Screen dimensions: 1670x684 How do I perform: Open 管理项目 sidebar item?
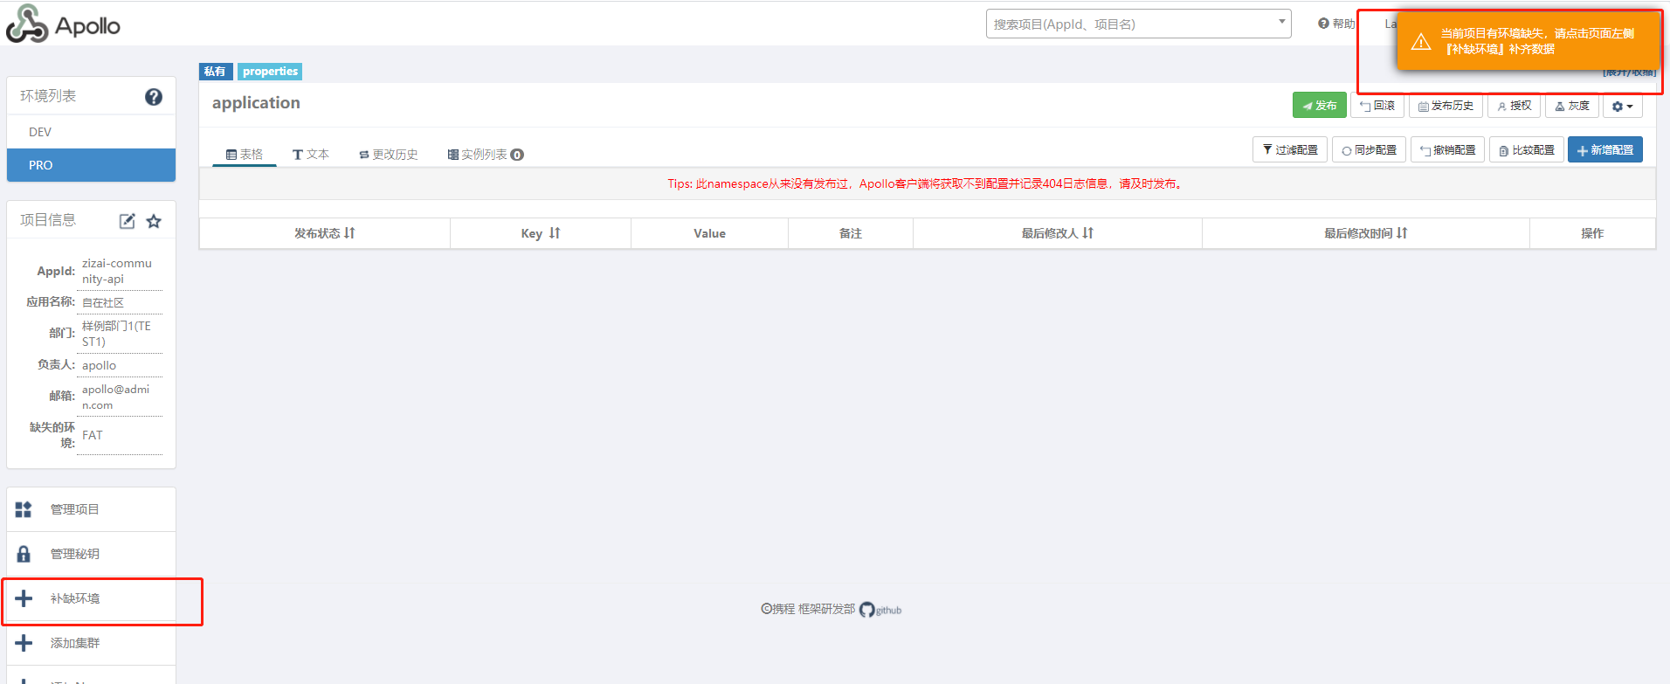click(x=91, y=509)
